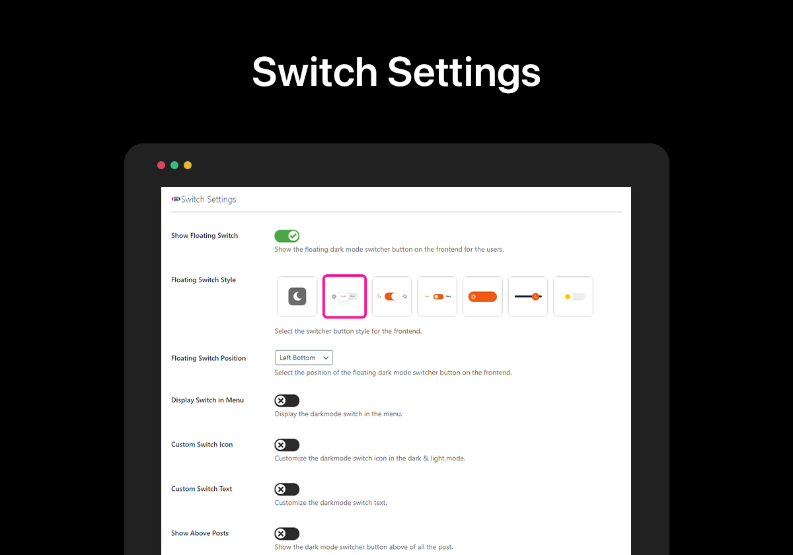This screenshot has width=793, height=555.
Task: Click the Switch Settings header icon
Action: point(176,199)
